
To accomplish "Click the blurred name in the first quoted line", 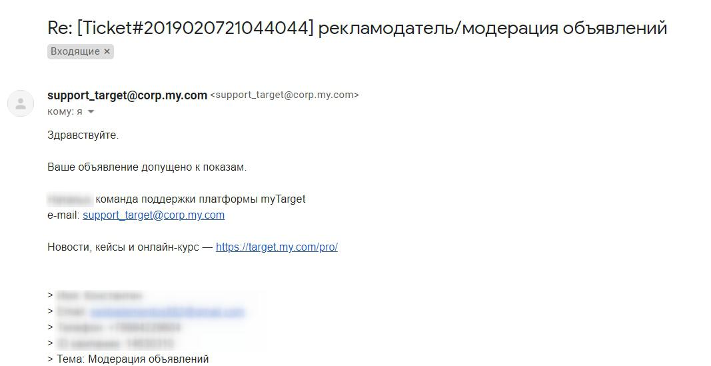I will (99, 296).
